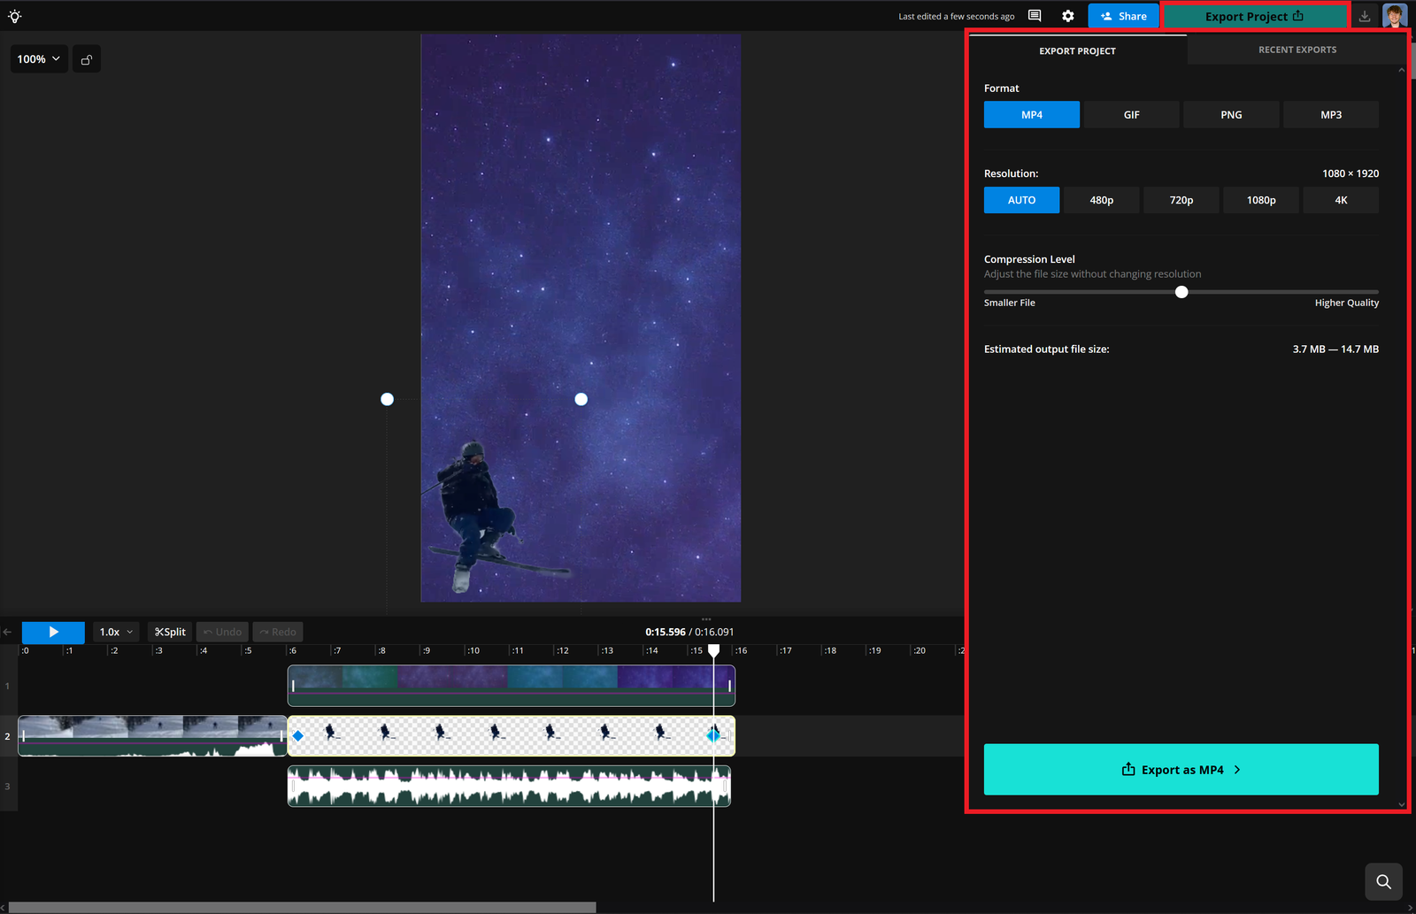Click the Undo icon in the timeline toolbar

pos(221,631)
